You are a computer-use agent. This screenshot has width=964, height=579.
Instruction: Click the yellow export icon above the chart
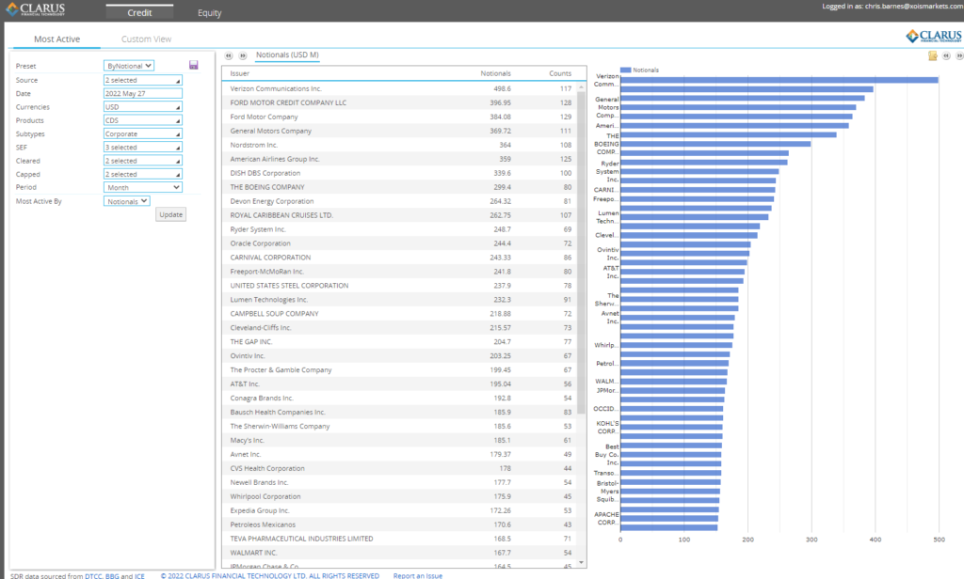click(x=933, y=55)
